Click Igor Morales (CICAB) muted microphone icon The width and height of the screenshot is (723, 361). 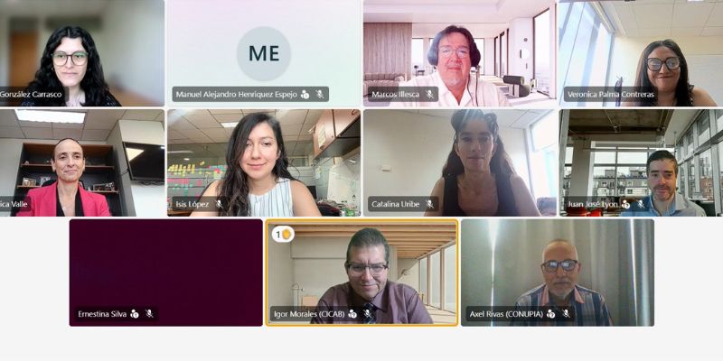point(368,313)
